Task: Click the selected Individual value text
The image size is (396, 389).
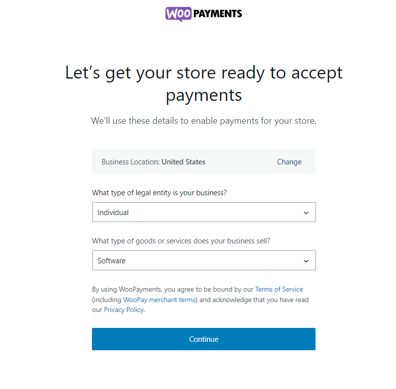Action: [113, 213]
